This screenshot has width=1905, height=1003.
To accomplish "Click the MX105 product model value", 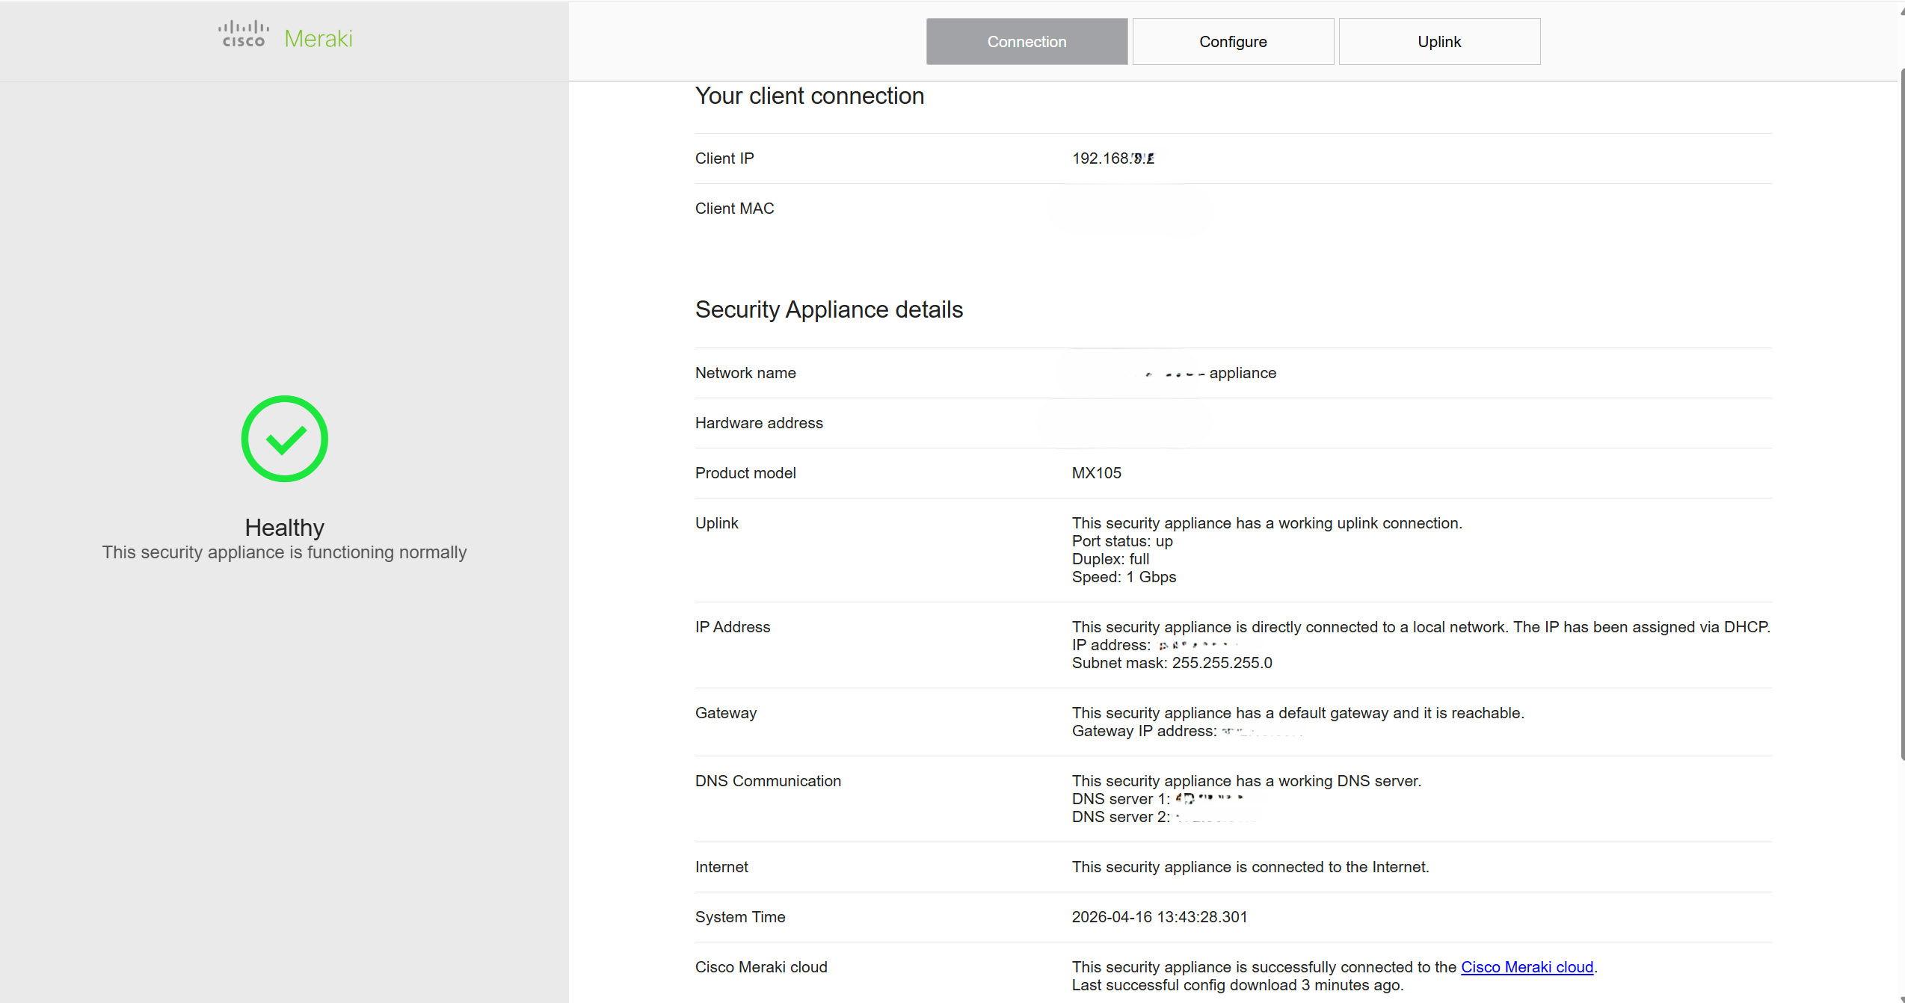I will 1096,473.
